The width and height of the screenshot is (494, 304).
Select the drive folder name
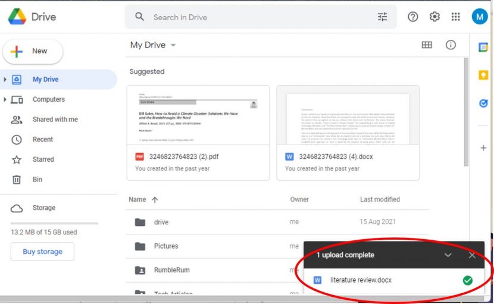pyautogui.click(x=161, y=222)
